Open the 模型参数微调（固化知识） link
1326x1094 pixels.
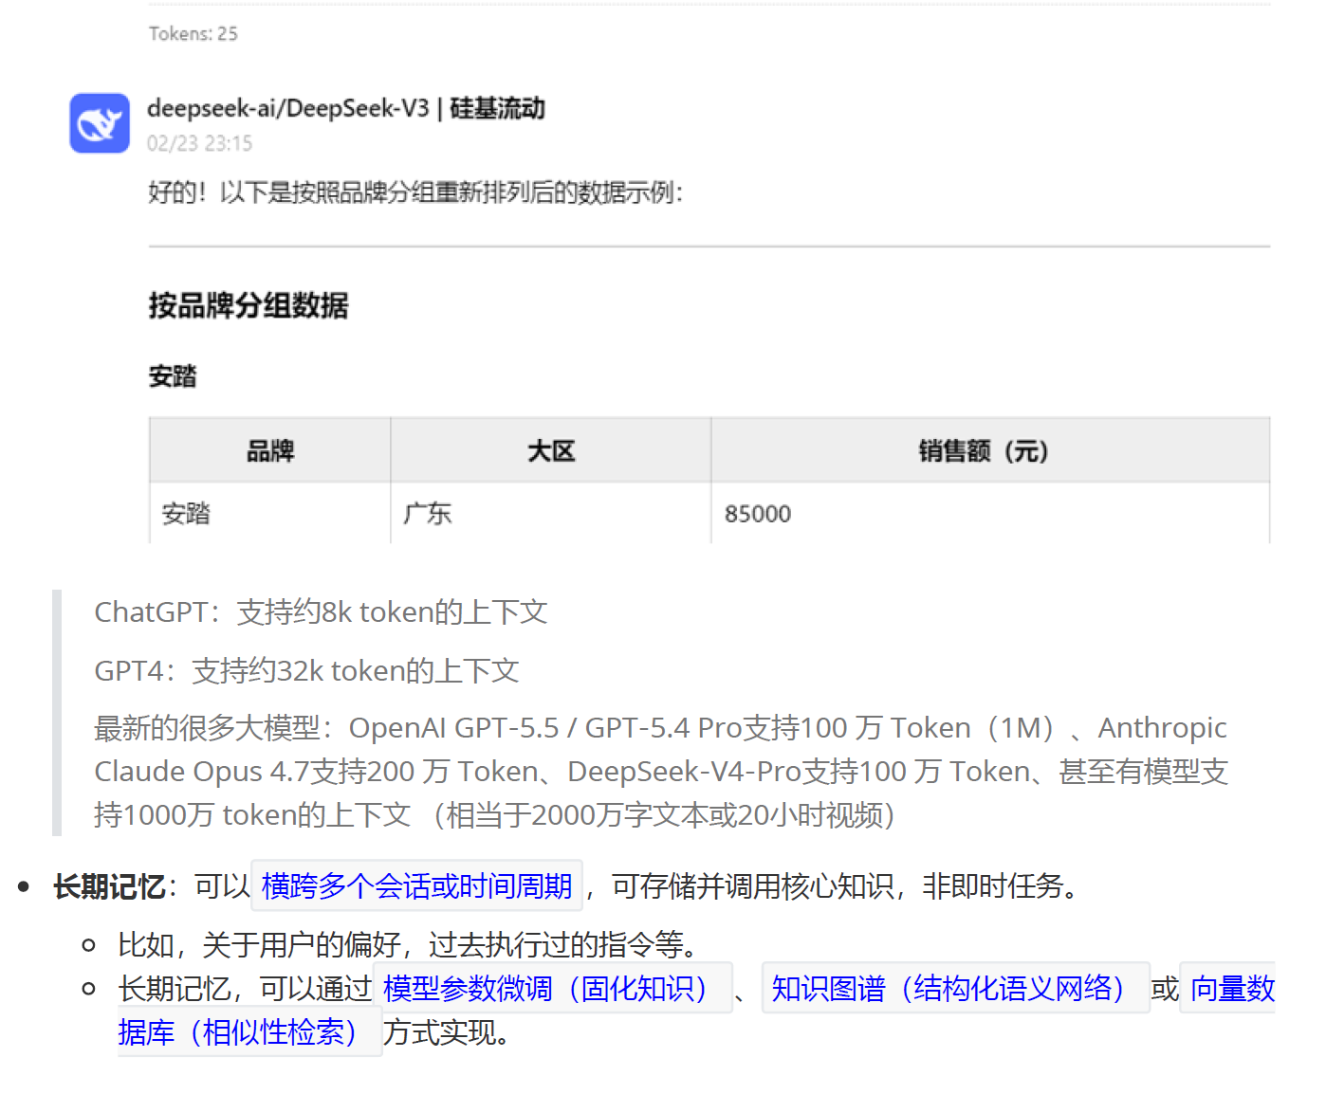coord(552,988)
